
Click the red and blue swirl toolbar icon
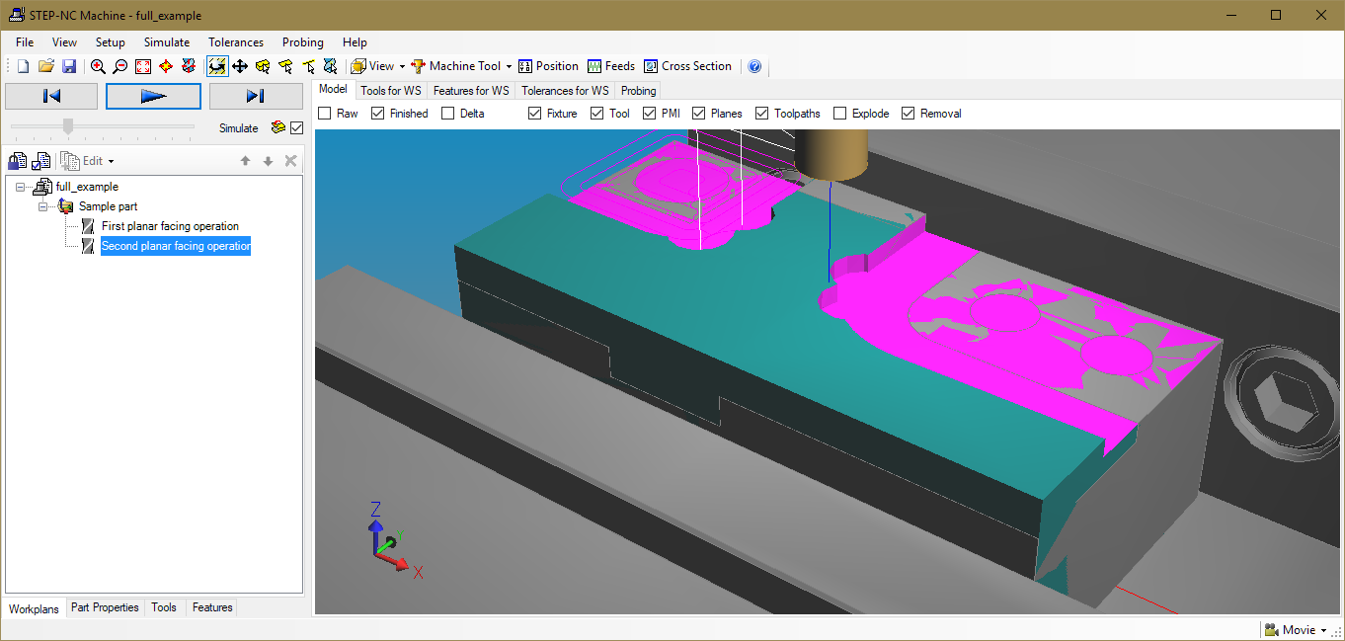189,66
